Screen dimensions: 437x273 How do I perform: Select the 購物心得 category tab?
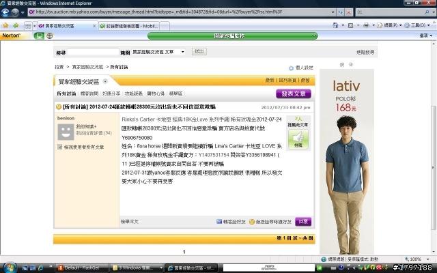156,94
